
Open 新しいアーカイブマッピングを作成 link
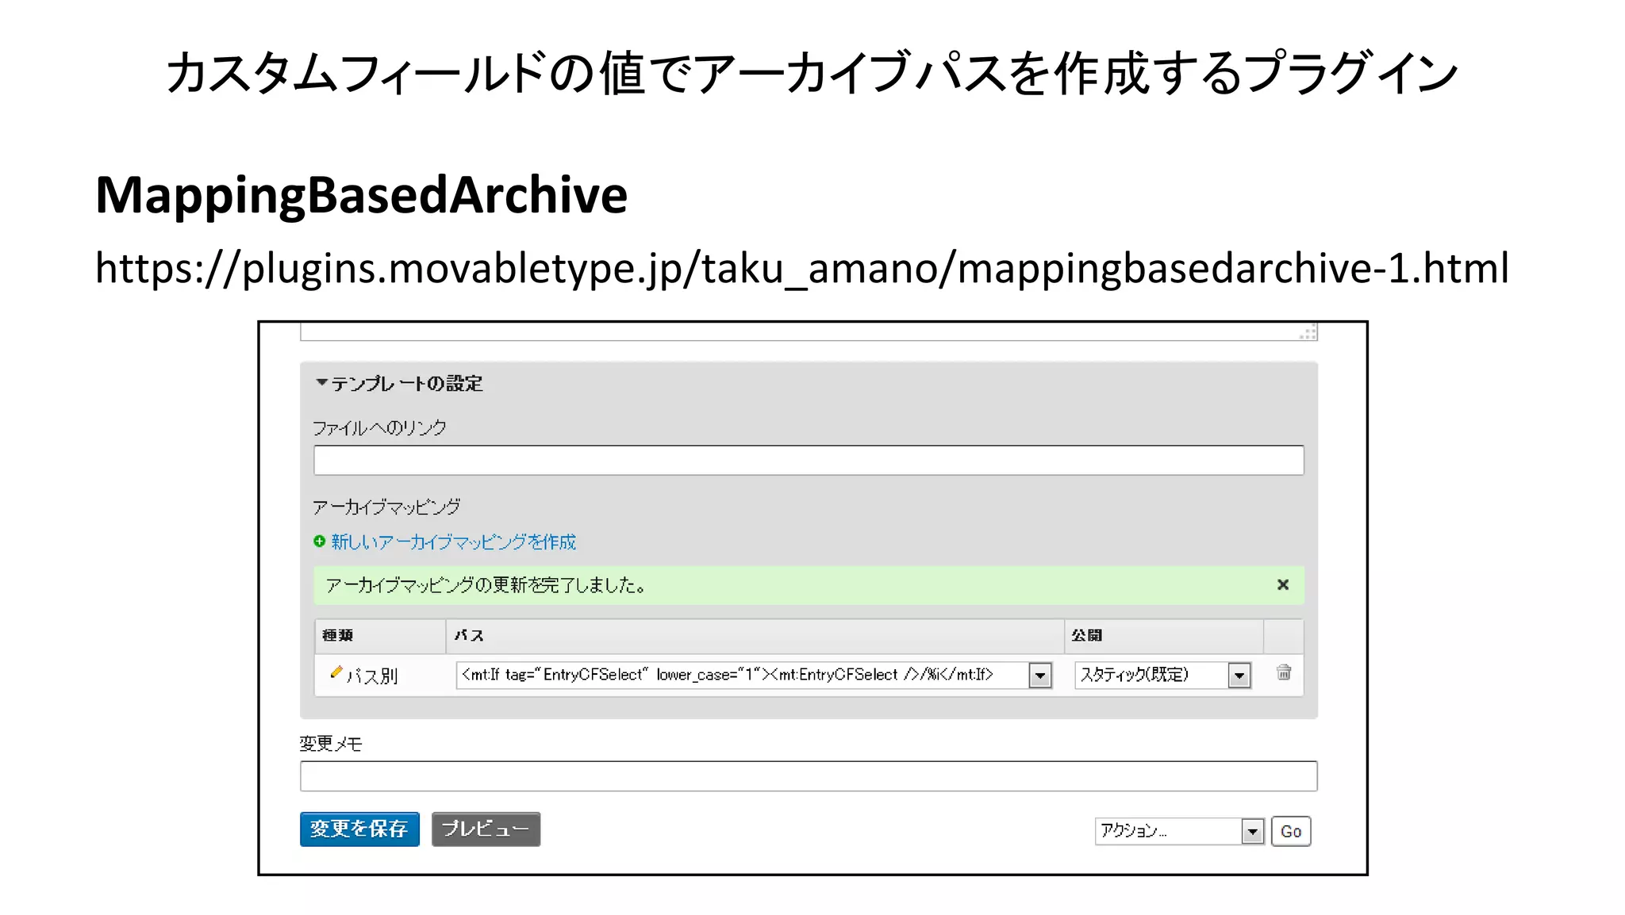(x=453, y=542)
